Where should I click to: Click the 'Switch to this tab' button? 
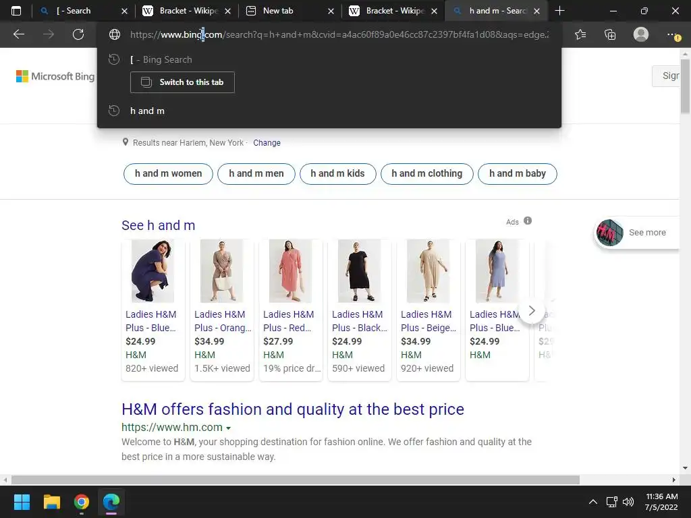182,82
